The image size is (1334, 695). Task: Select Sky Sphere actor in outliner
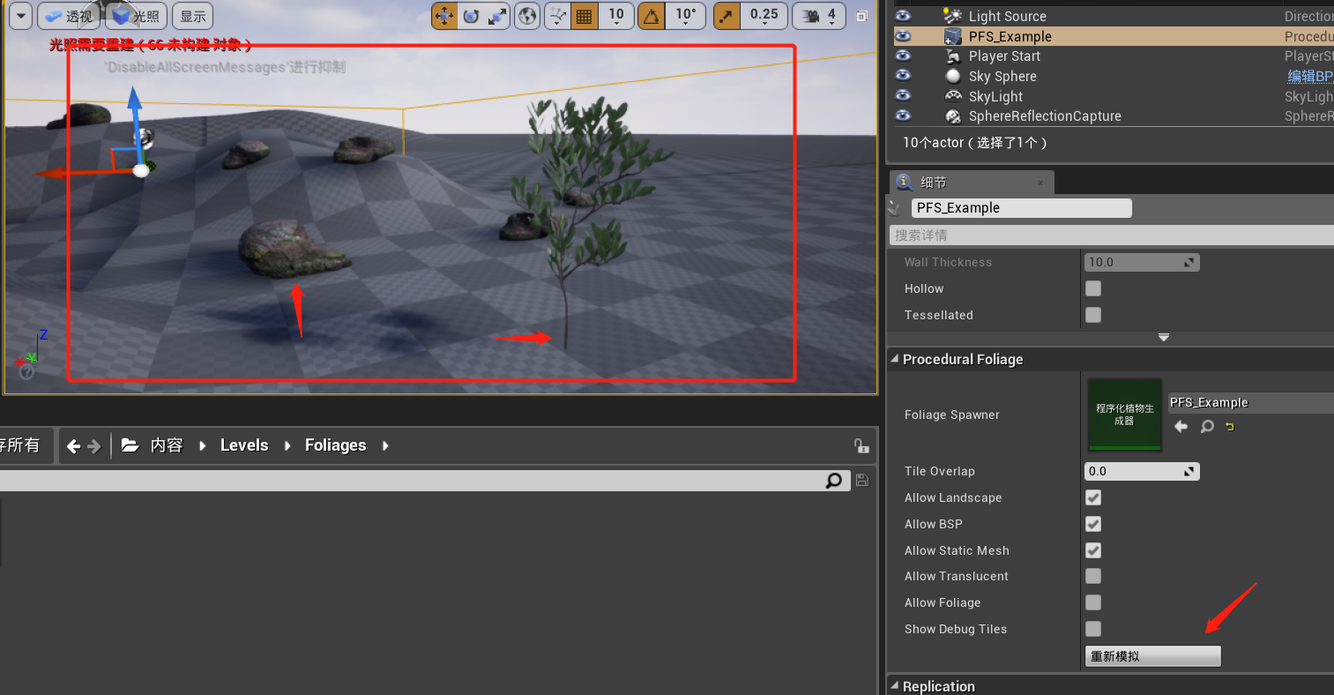point(1002,76)
